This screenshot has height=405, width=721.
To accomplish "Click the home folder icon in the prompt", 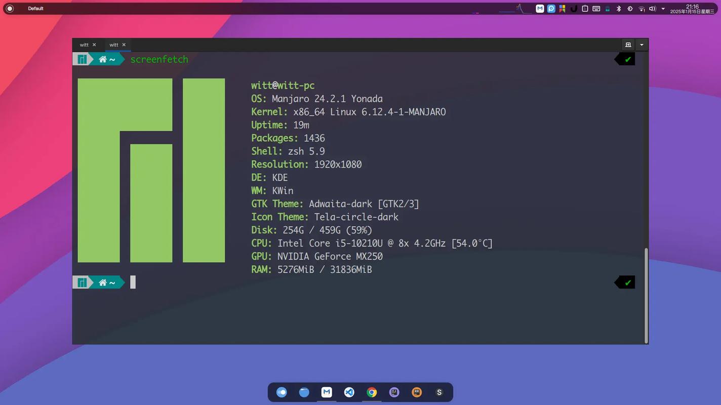I will pos(102,59).
